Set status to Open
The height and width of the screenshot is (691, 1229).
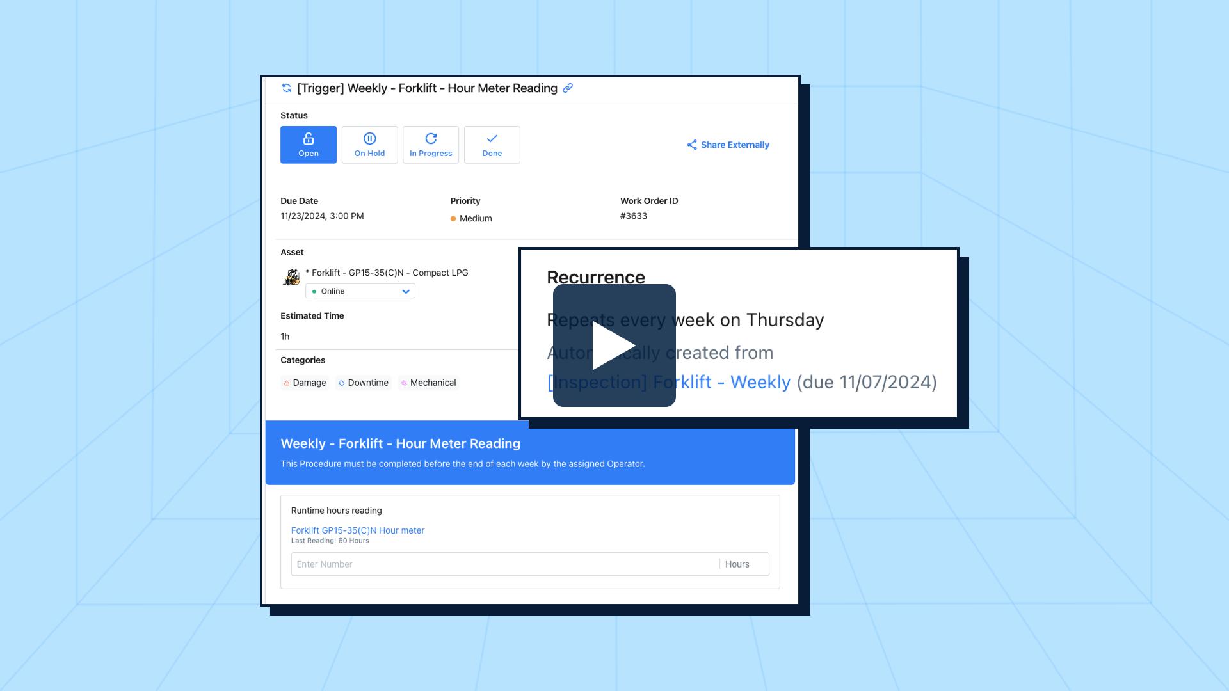pos(308,145)
